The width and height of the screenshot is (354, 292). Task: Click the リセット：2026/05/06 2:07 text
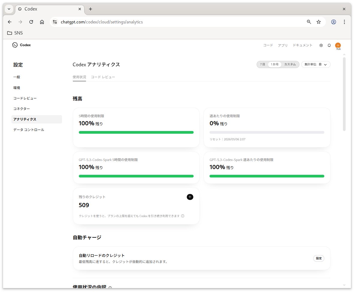[227, 139]
